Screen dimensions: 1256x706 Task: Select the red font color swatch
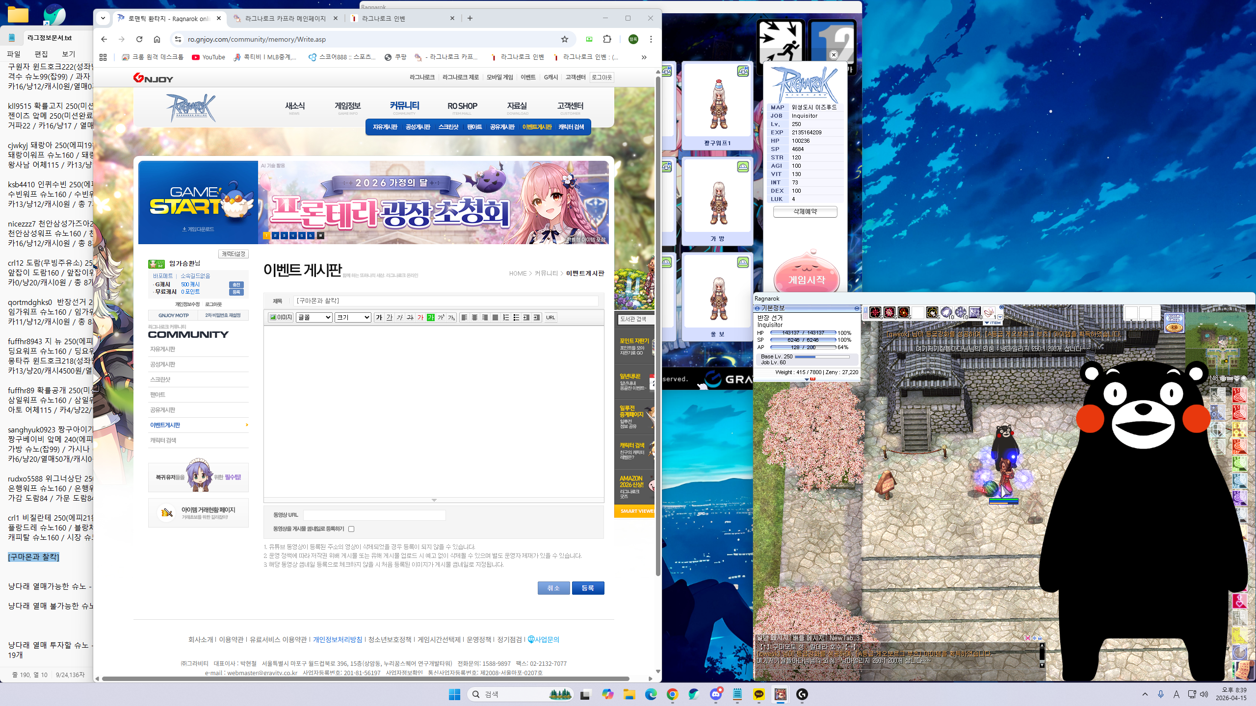click(x=420, y=317)
